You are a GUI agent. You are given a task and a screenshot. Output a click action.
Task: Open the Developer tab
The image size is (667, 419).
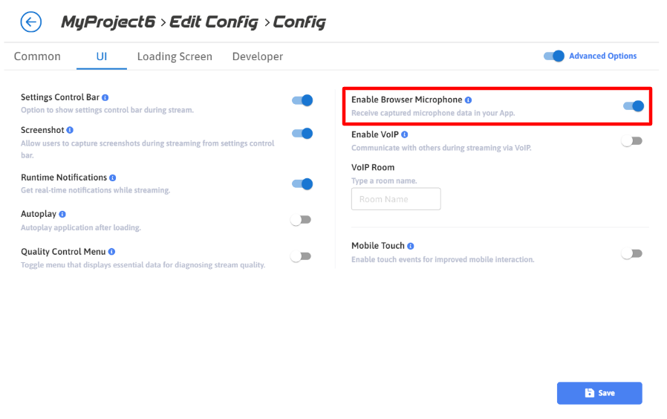pyautogui.click(x=257, y=56)
